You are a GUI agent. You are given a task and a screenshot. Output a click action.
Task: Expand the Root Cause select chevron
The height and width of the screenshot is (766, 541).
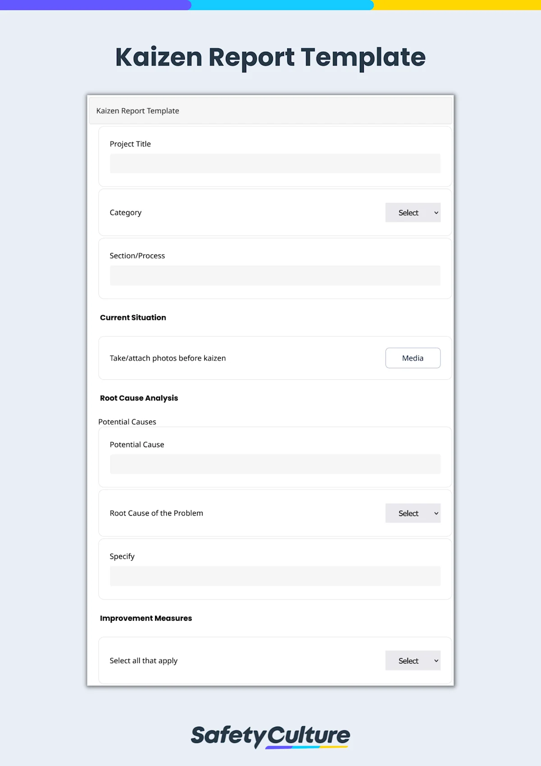click(x=435, y=513)
